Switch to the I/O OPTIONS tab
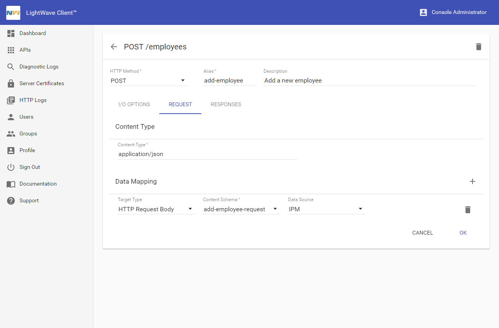 [134, 105]
